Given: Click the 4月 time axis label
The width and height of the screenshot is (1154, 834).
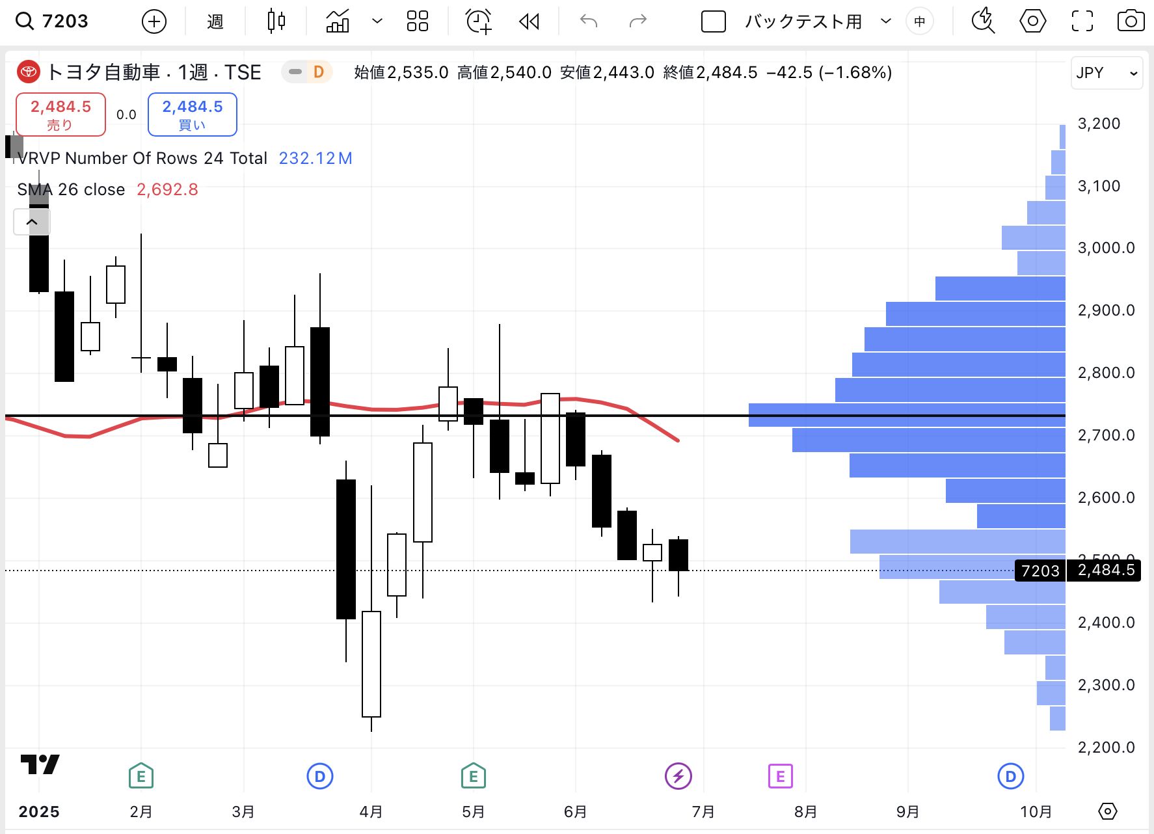Looking at the screenshot, I should click(371, 812).
